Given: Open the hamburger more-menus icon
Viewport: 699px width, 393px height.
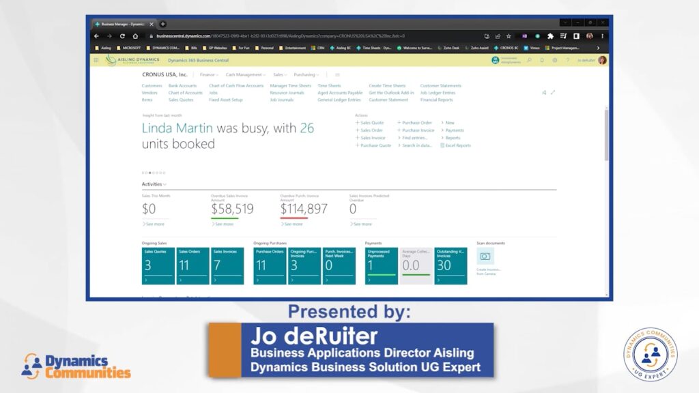Looking at the screenshot, I should 337,75.
